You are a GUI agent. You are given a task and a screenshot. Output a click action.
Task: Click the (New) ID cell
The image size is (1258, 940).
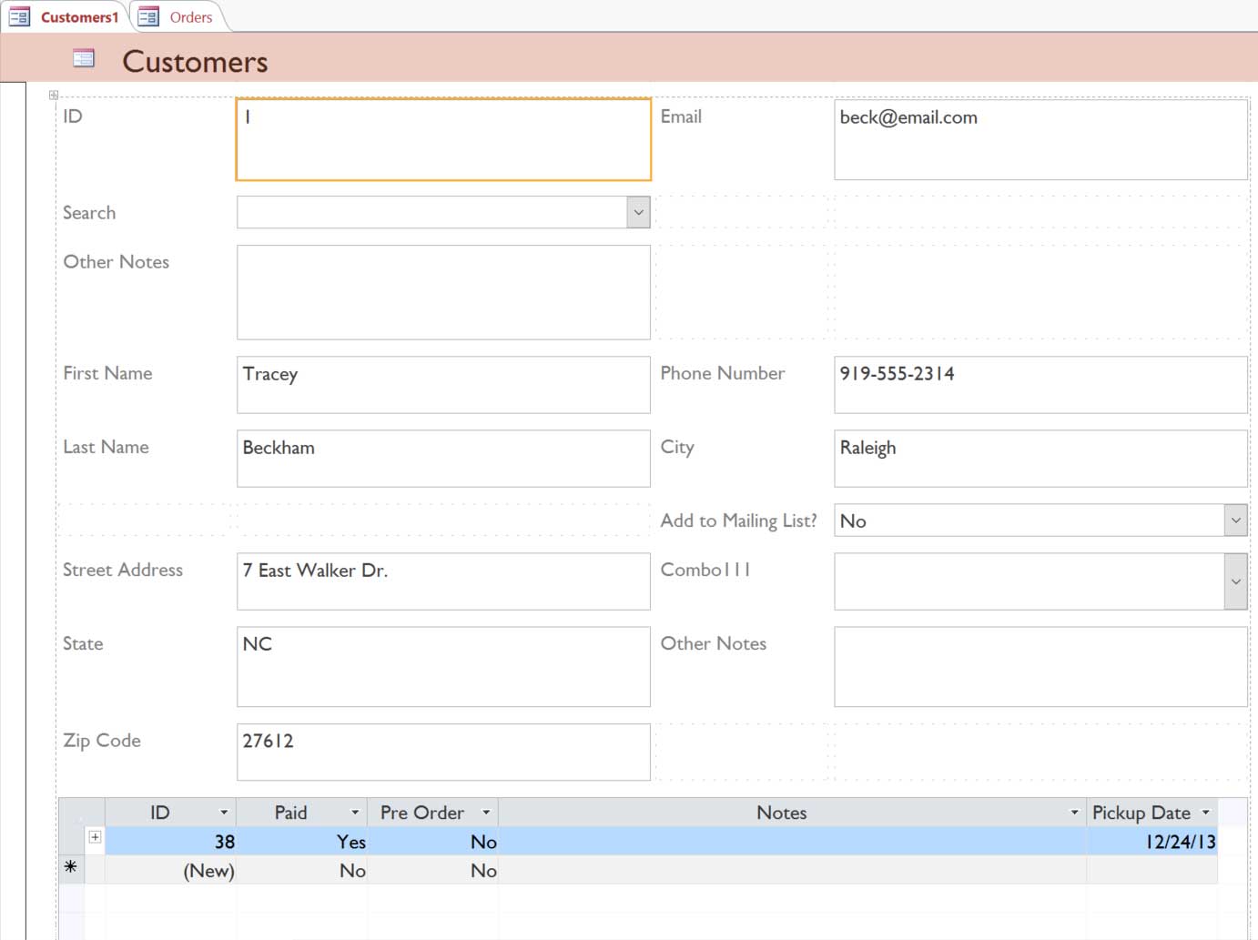tap(171, 871)
